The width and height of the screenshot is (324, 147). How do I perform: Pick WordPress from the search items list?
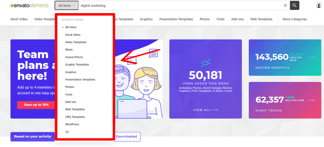tap(72, 124)
